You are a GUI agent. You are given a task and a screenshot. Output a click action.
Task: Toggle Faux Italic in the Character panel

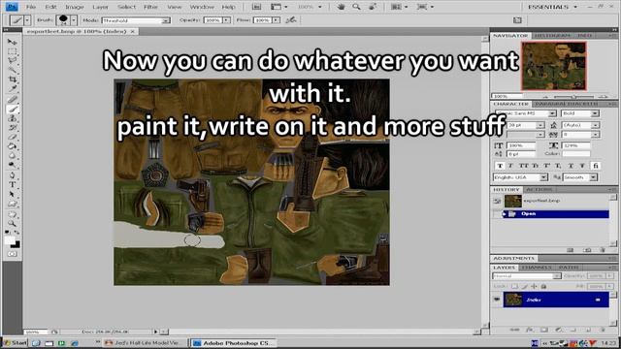(510, 166)
